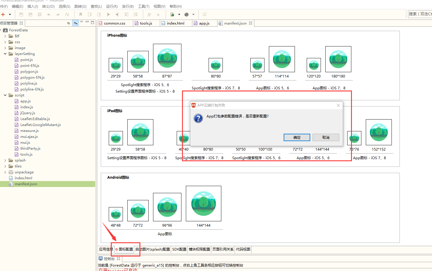
Task: Click the iPad 152*152 icon thumbnail
Action: coord(379,132)
